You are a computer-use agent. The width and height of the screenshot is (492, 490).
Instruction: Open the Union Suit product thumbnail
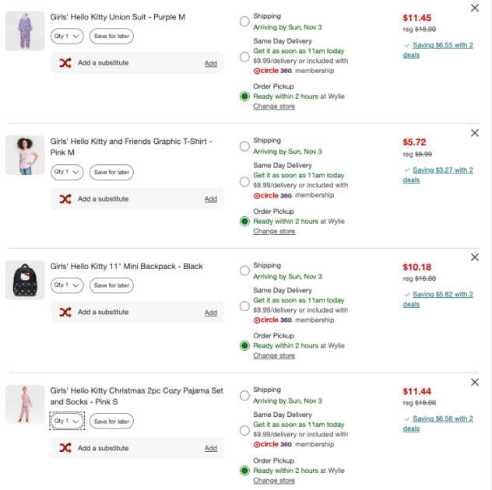tap(25, 31)
